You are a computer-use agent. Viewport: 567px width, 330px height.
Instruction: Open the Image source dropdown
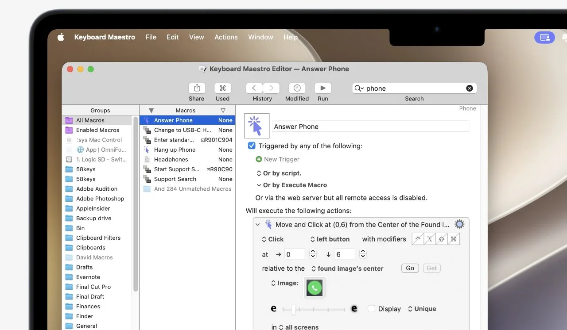point(284,283)
